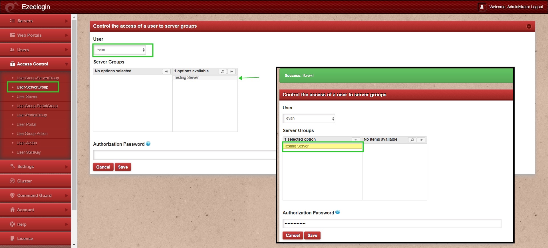Click the add-all icon in inset available list
The height and width of the screenshot is (248, 548).
tap(421, 140)
